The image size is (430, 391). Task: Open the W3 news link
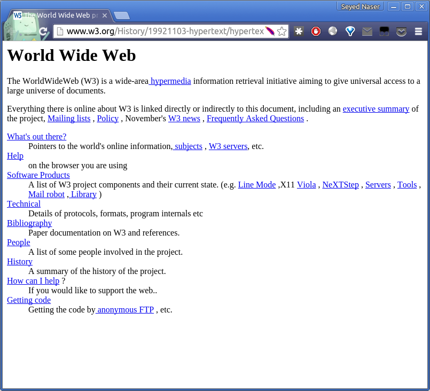184,119
